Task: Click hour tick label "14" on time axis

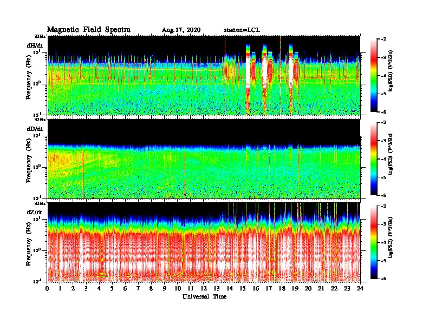Action: pos(230,288)
